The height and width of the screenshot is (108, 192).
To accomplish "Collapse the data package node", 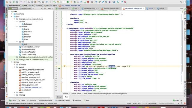I will pyautogui.click(x=17, y=22).
